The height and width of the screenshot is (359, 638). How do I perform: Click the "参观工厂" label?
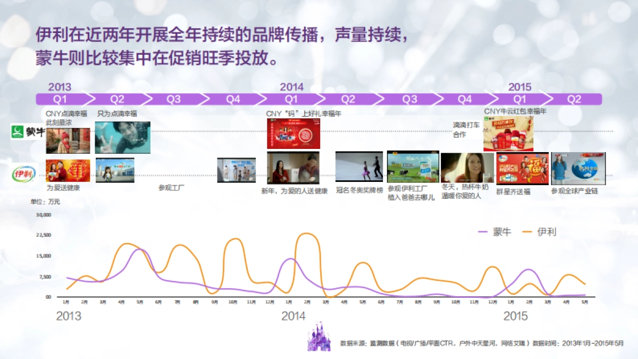click(173, 188)
